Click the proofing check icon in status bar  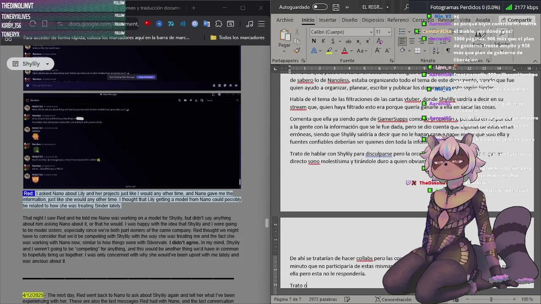click(x=347, y=299)
